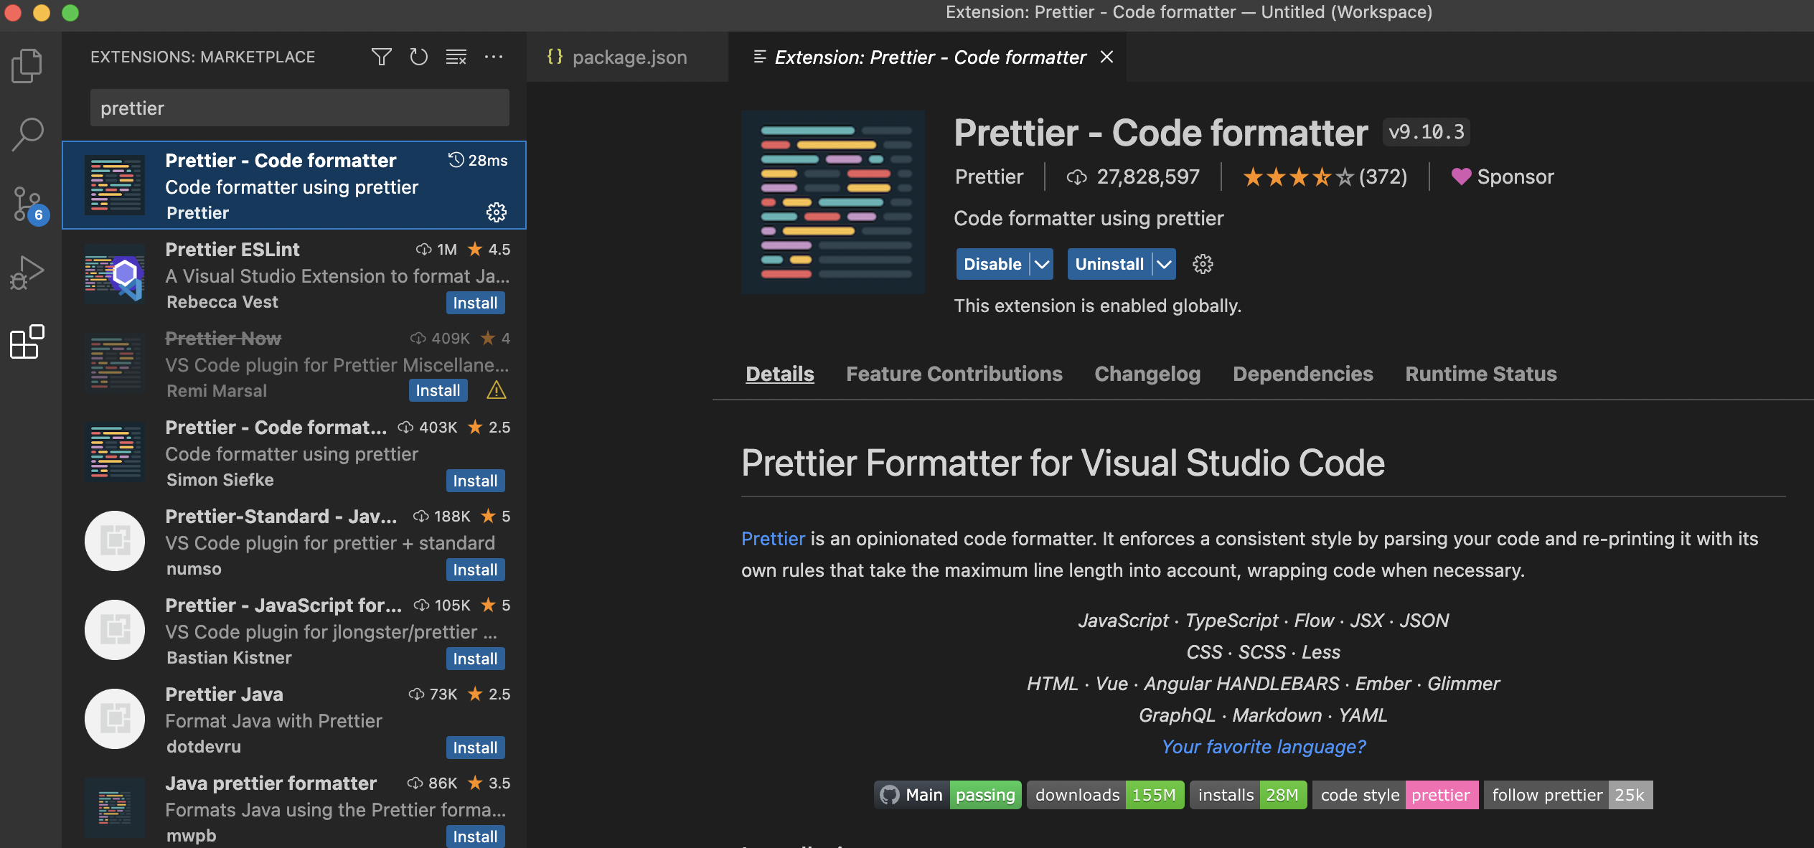Click the code style prettier badge
Screen dimensions: 1814x848
(1395, 795)
